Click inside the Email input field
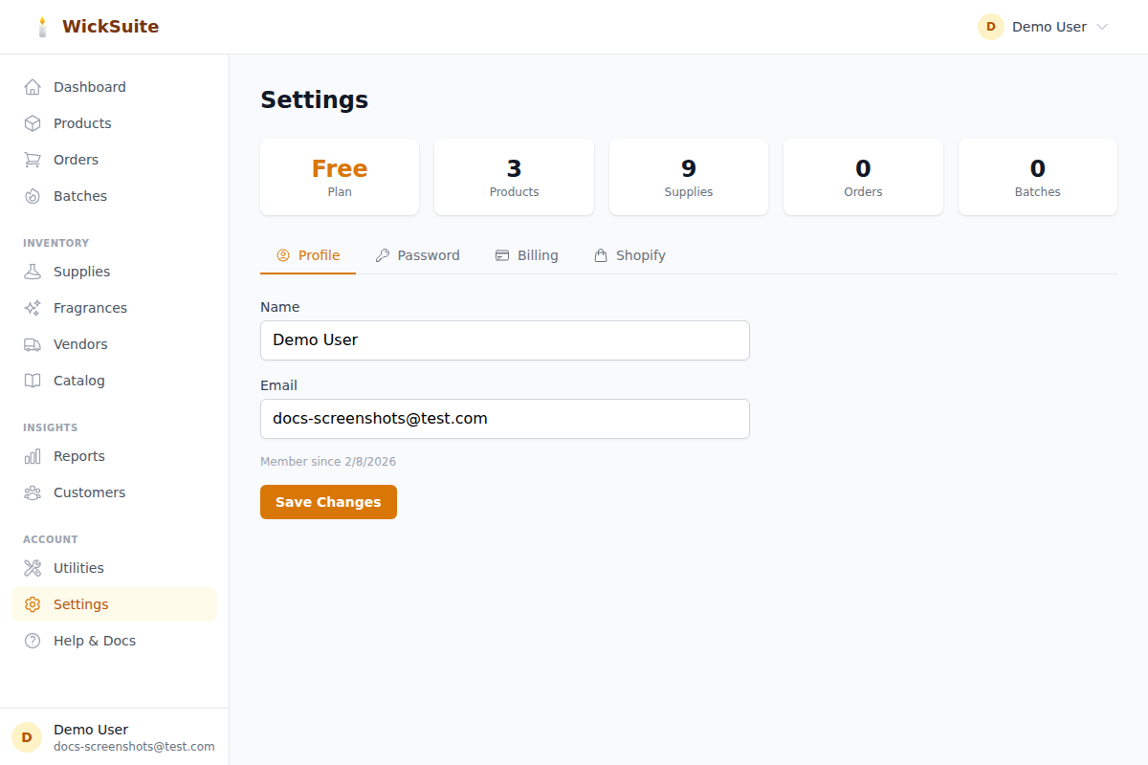The width and height of the screenshot is (1148, 765). (x=505, y=418)
